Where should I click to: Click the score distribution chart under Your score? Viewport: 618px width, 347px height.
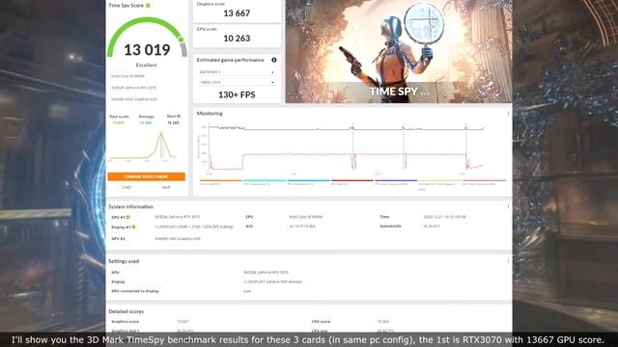[x=143, y=147]
